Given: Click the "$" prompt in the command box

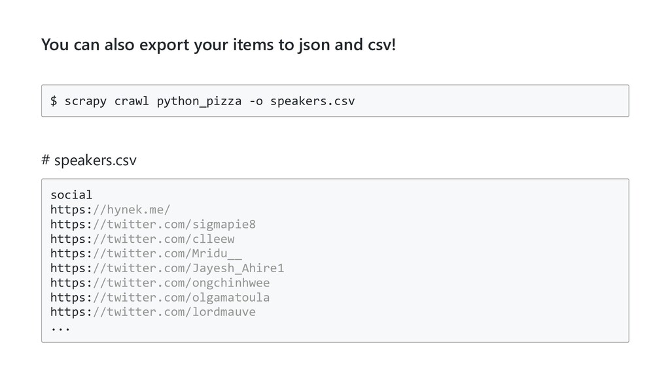Looking at the screenshot, I should (x=54, y=101).
